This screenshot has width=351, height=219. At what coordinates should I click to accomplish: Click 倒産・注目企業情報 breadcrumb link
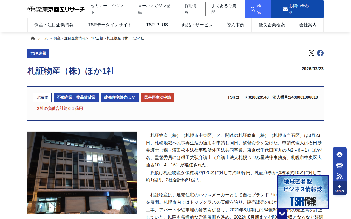pyautogui.click(x=69, y=38)
